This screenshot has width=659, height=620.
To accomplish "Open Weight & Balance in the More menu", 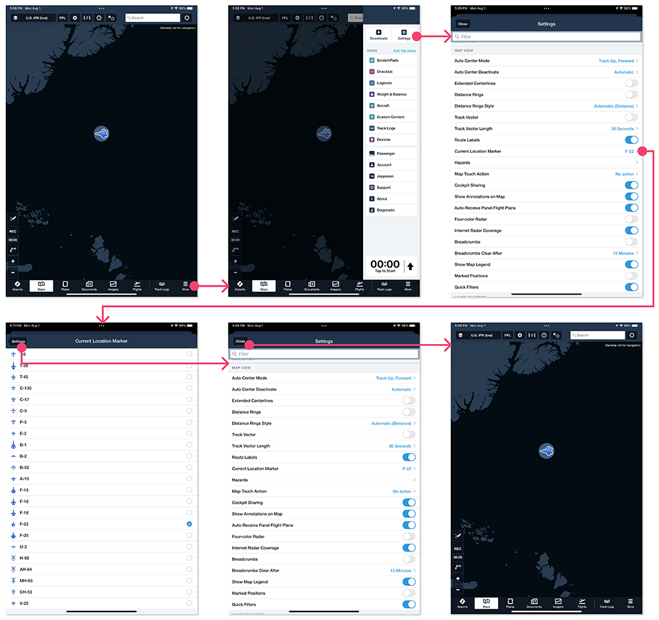I will [391, 94].
